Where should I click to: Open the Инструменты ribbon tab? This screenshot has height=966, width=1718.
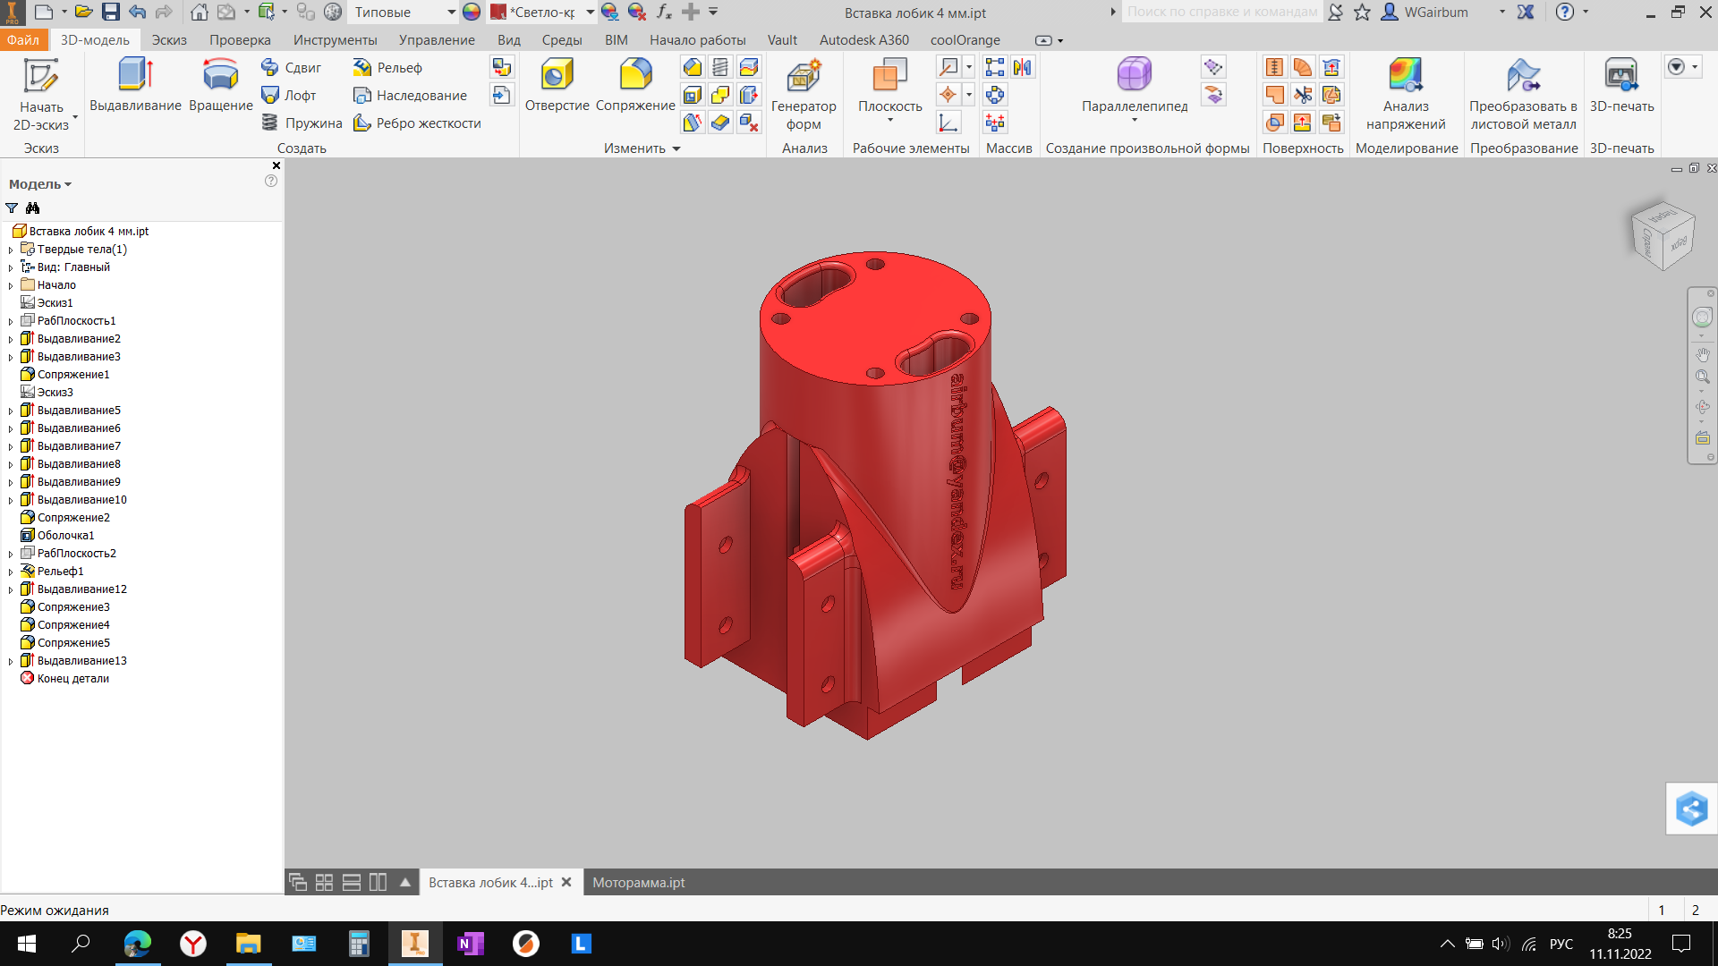(335, 40)
